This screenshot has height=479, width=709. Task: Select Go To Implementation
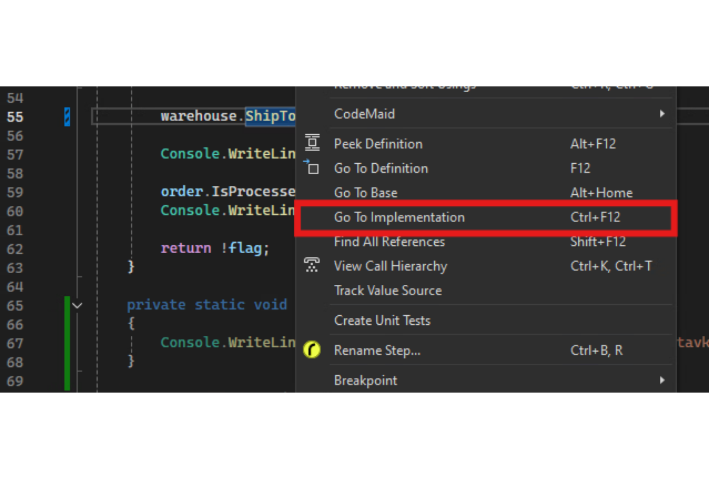(x=399, y=217)
